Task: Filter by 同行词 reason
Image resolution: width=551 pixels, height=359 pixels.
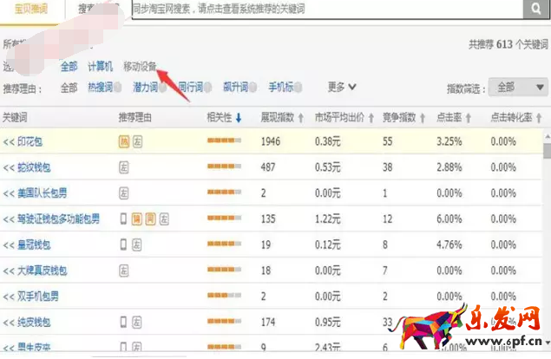Action: click(x=190, y=87)
